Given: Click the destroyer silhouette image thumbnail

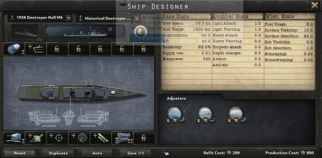Looking at the screenshot, I should pos(25,31).
